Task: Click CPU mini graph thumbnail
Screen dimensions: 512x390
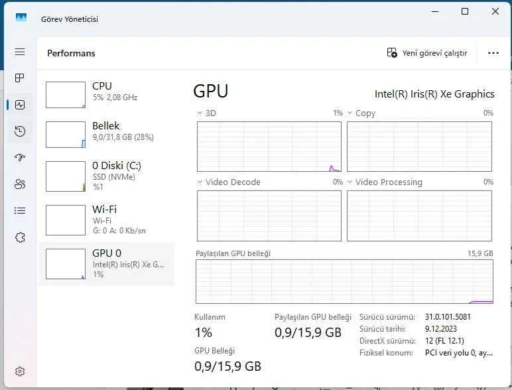Action: point(66,95)
